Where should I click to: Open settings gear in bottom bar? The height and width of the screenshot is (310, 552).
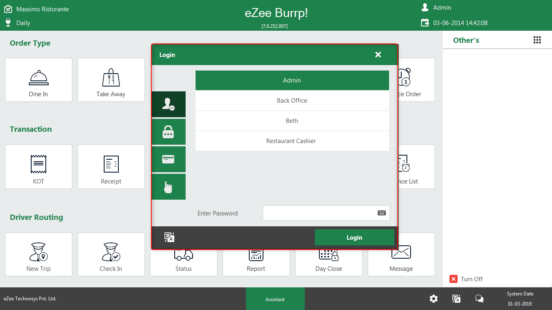coord(434,299)
